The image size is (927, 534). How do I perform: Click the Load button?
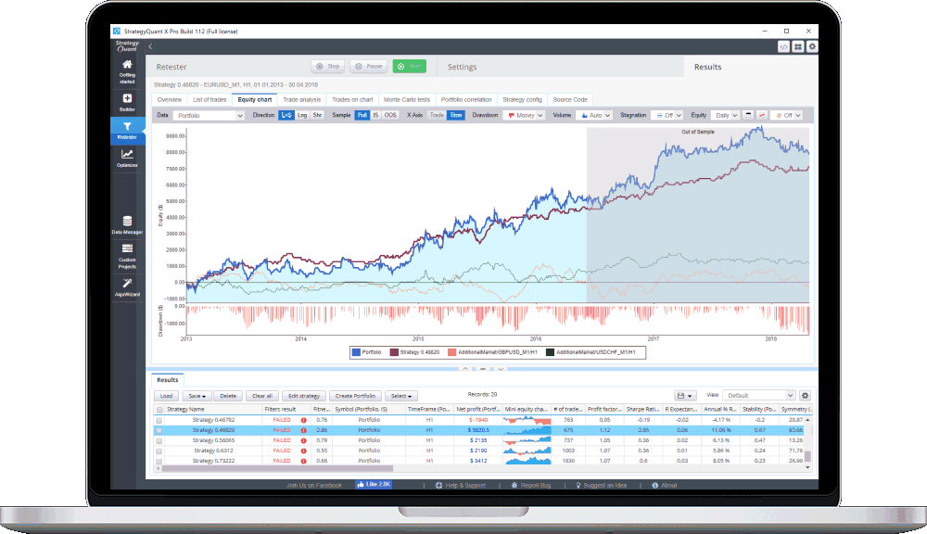(x=166, y=396)
